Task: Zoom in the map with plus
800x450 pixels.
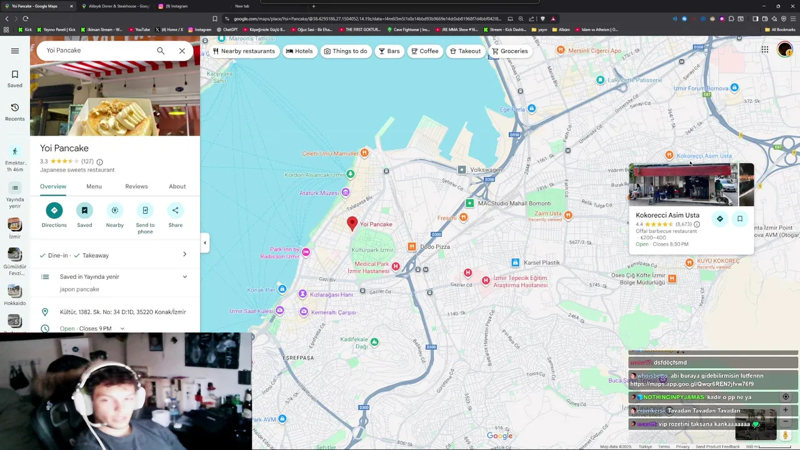Action: pos(786,410)
